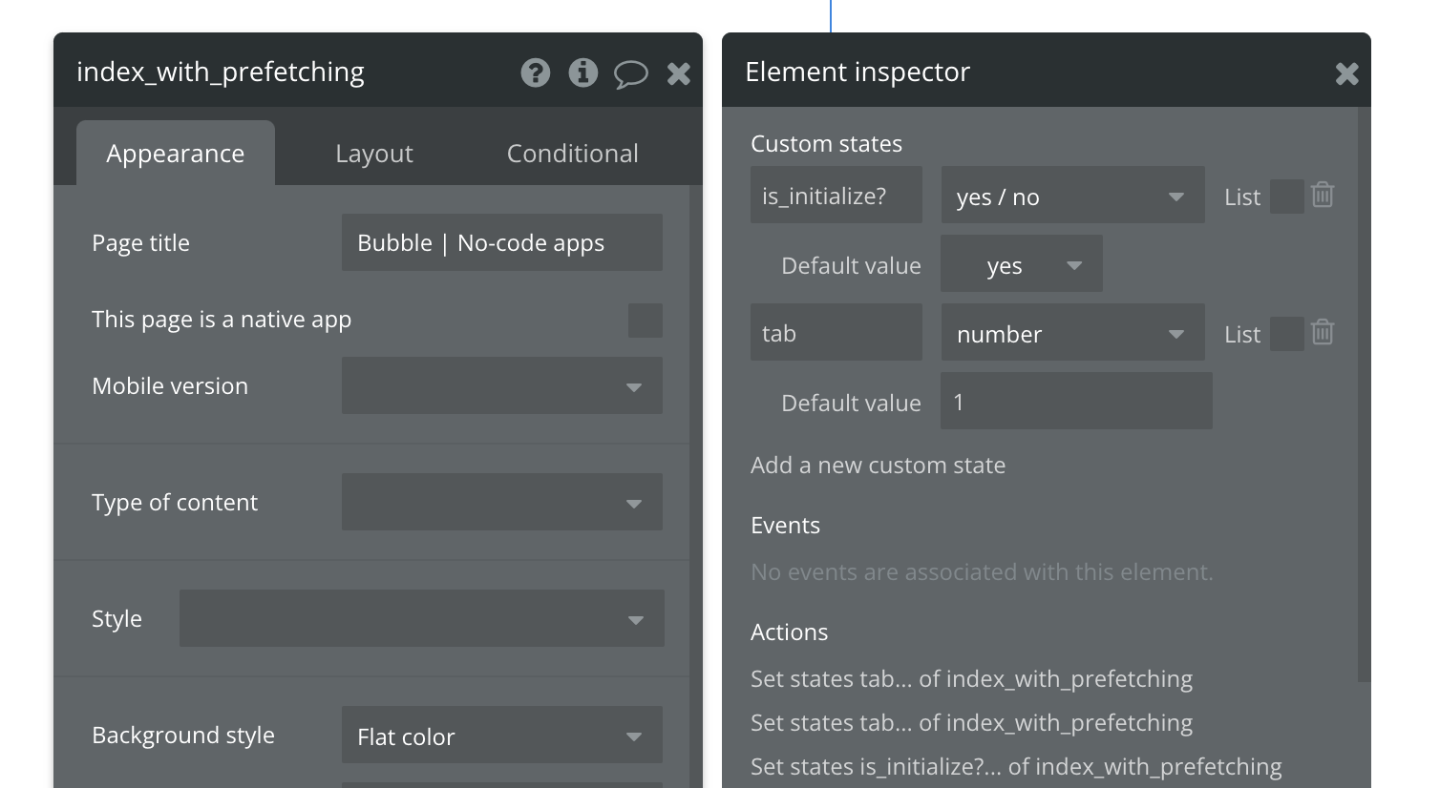Viewport: 1440px width, 788px height.
Task: Enable List checkbox for tab state
Action: pos(1286,334)
